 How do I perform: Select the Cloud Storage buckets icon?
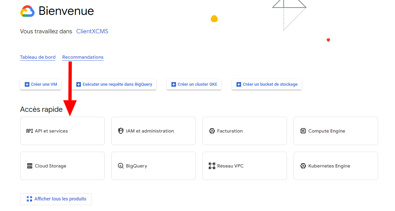pos(30,166)
